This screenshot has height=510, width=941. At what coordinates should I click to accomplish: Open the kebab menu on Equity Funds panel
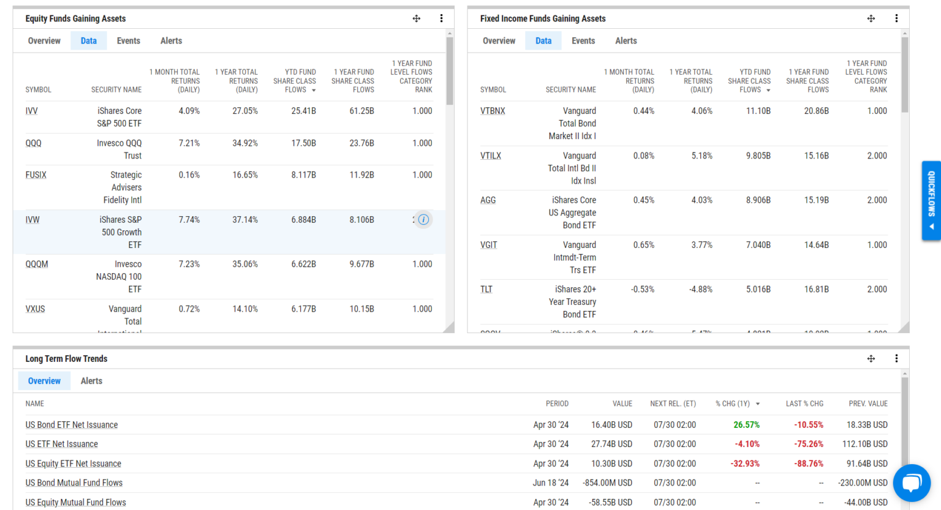[441, 18]
